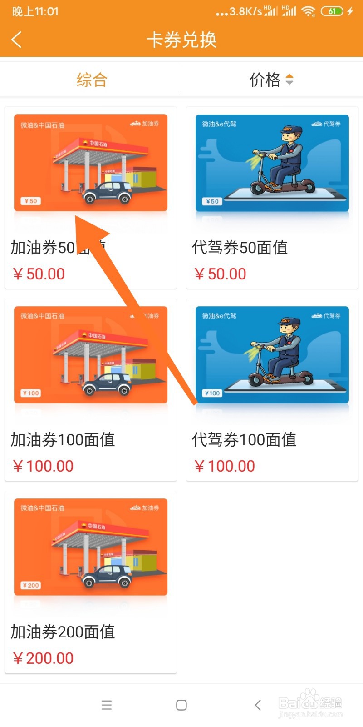
Task: Tap the 代驾券100面值 title text
Action: [x=244, y=440]
